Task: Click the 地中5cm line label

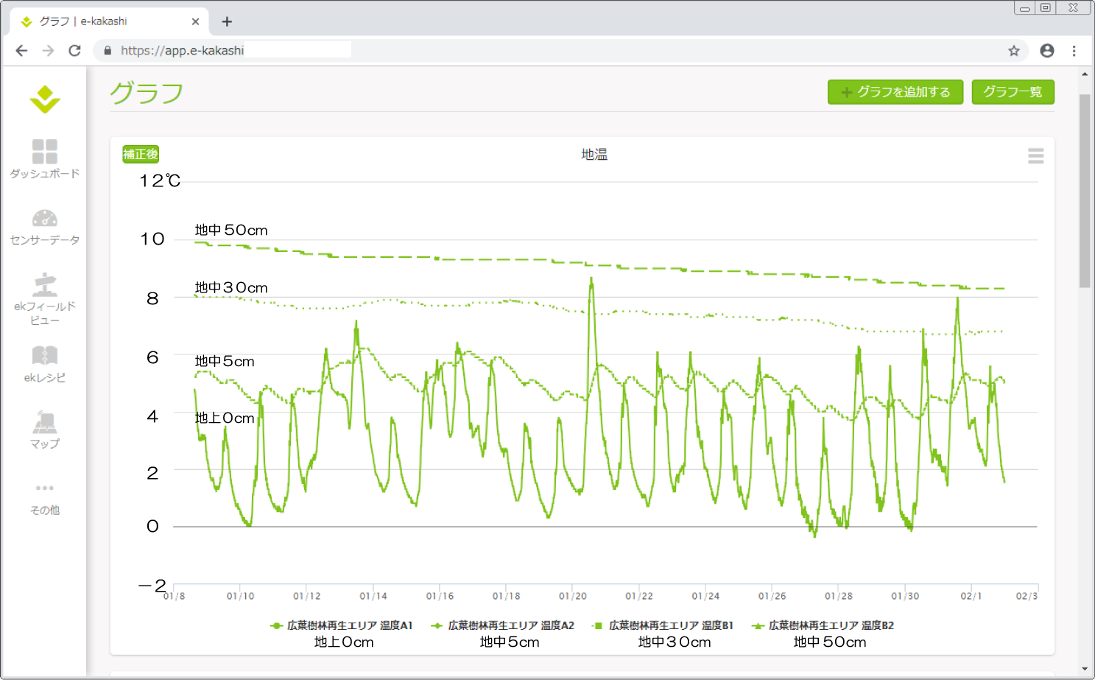Action: [225, 361]
